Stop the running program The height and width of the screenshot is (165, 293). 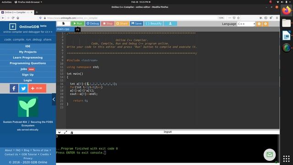pyautogui.click(x=108, y=23)
